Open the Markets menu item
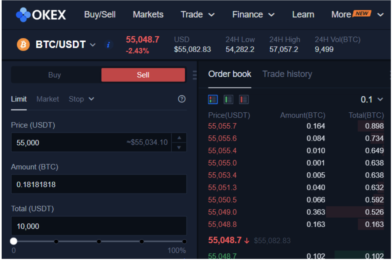This screenshot has height=261, width=392. [148, 14]
